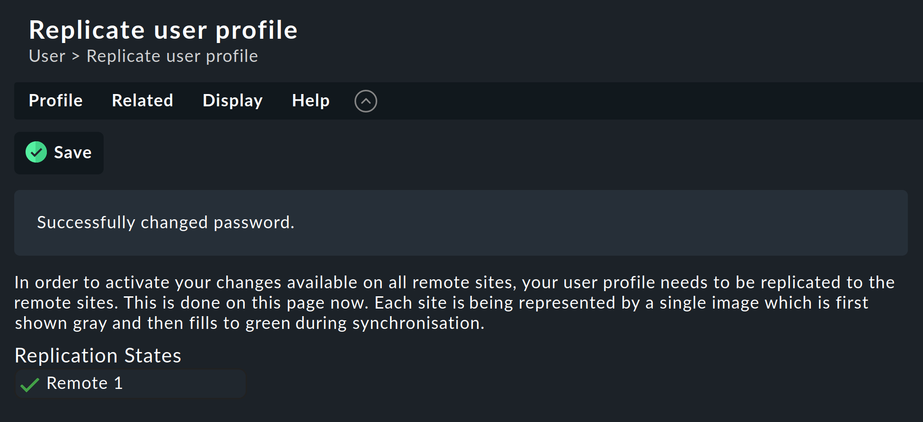Click the Replication States heading
This screenshot has height=422, width=923.
point(98,355)
